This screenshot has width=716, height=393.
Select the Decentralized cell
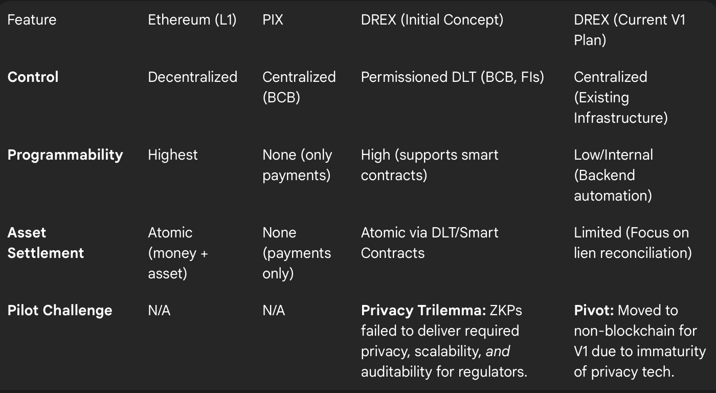pos(192,77)
